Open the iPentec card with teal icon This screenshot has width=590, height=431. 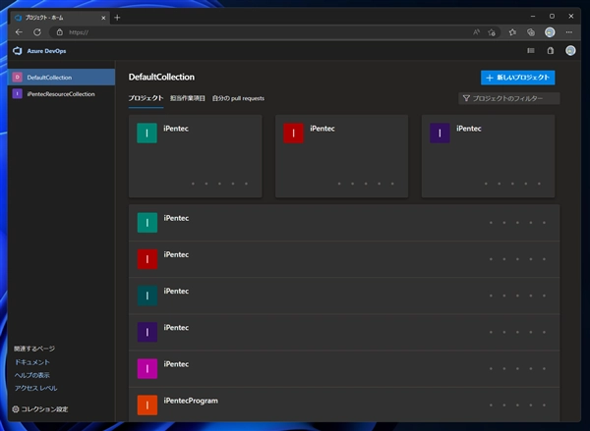click(x=196, y=156)
